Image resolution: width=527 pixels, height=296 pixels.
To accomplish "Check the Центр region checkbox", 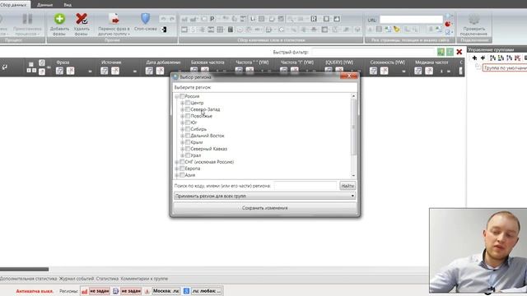I will coord(188,103).
